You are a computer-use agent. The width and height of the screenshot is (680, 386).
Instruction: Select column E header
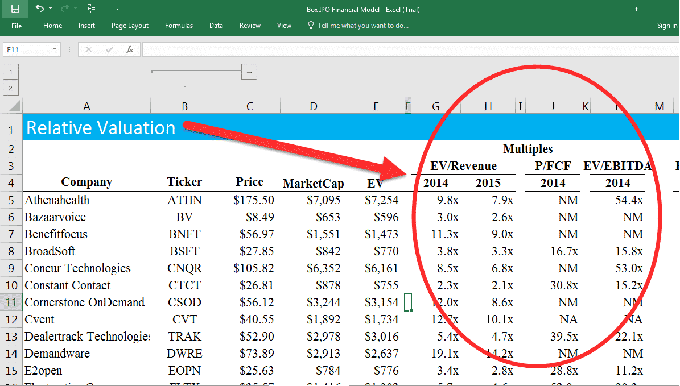[376, 106]
